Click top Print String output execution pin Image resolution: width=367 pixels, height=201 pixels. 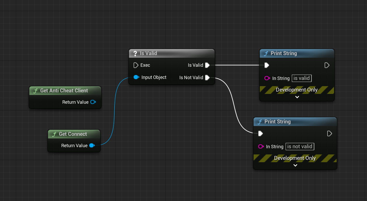click(327, 65)
